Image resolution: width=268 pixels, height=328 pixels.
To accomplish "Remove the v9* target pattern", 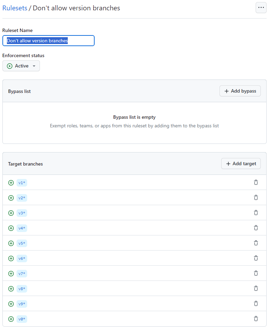I will [256, 304].
